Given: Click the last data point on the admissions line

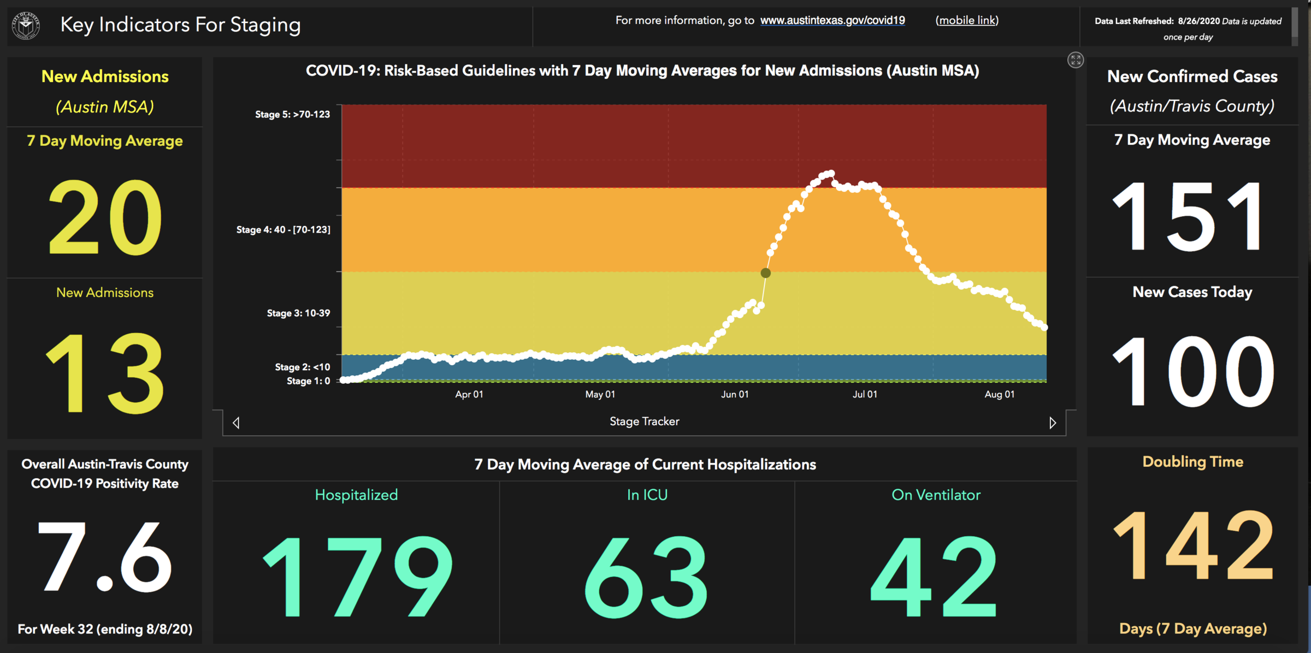Looking at the screenshot, I should 1044,328.
